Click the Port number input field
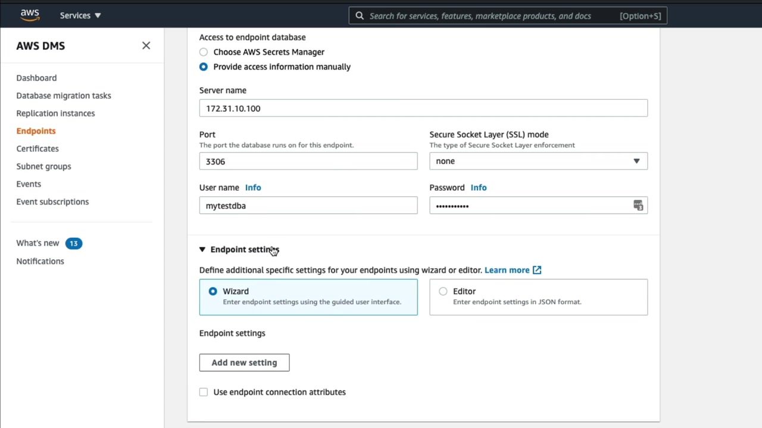 pyautogui.click(x=308, y=161)
